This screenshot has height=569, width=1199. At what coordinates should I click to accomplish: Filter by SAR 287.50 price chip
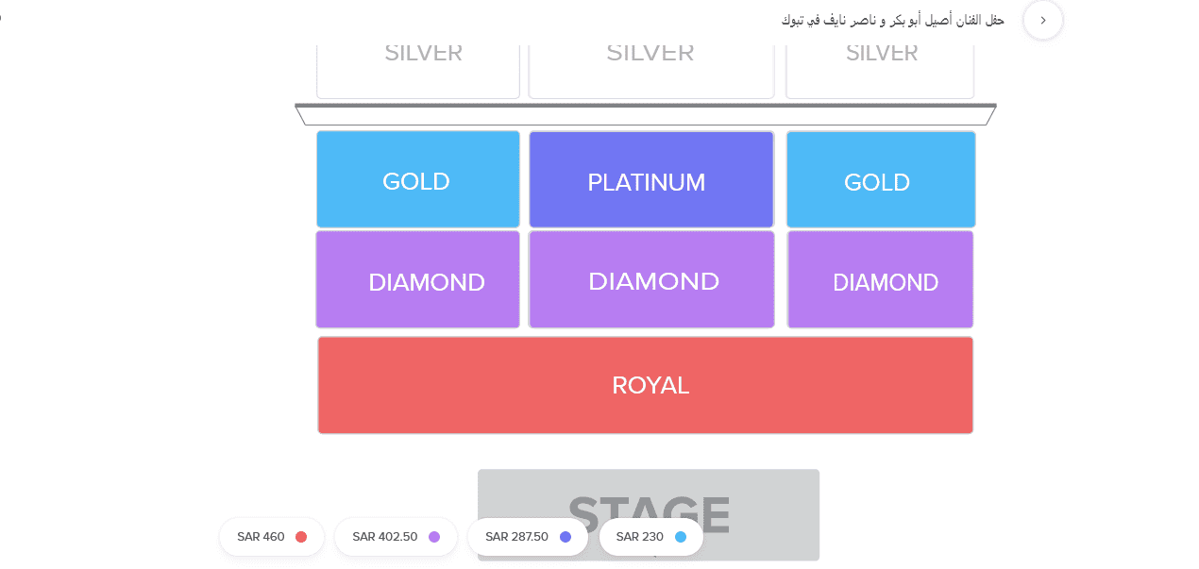click(529, 537)
